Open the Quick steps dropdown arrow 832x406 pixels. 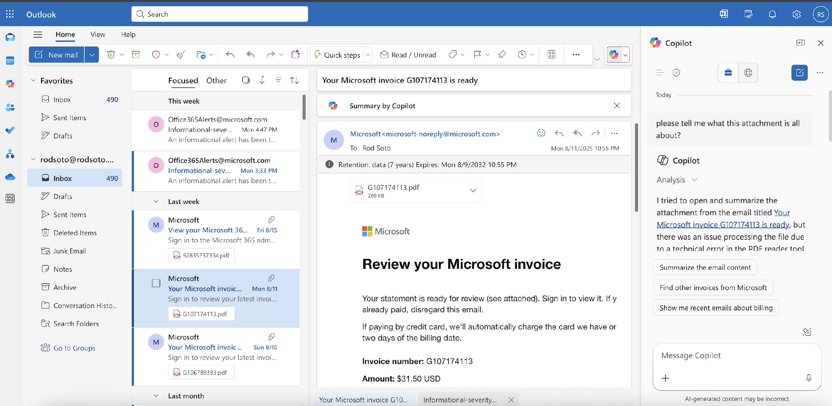pyautogui.click(x=368, y=55)
